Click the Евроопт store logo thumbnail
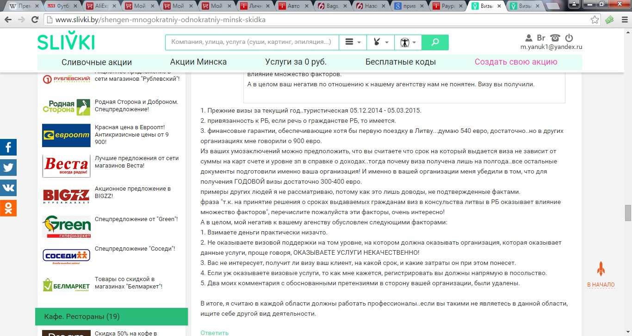Image resolution: width=632 pixels, height=336 pixels. [66, 135]
